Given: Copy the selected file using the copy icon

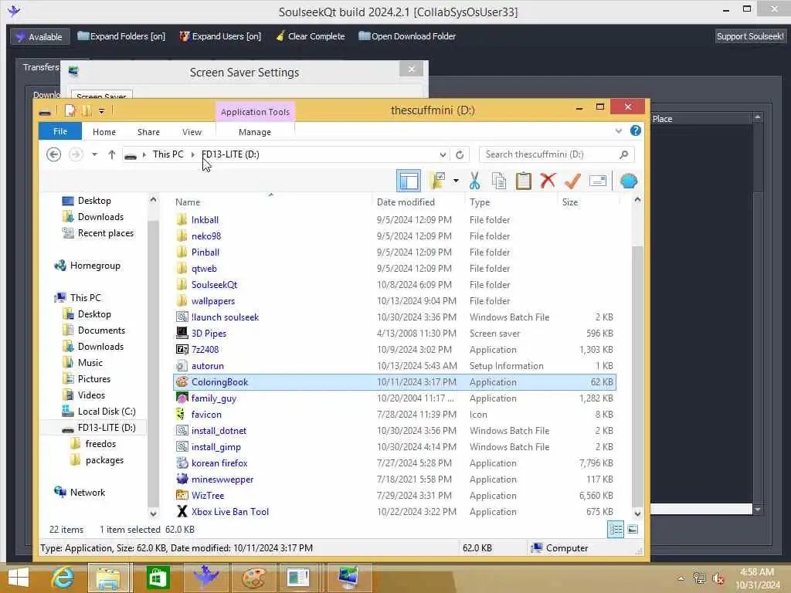Looking at the screenshot, I should pos(498,181).
